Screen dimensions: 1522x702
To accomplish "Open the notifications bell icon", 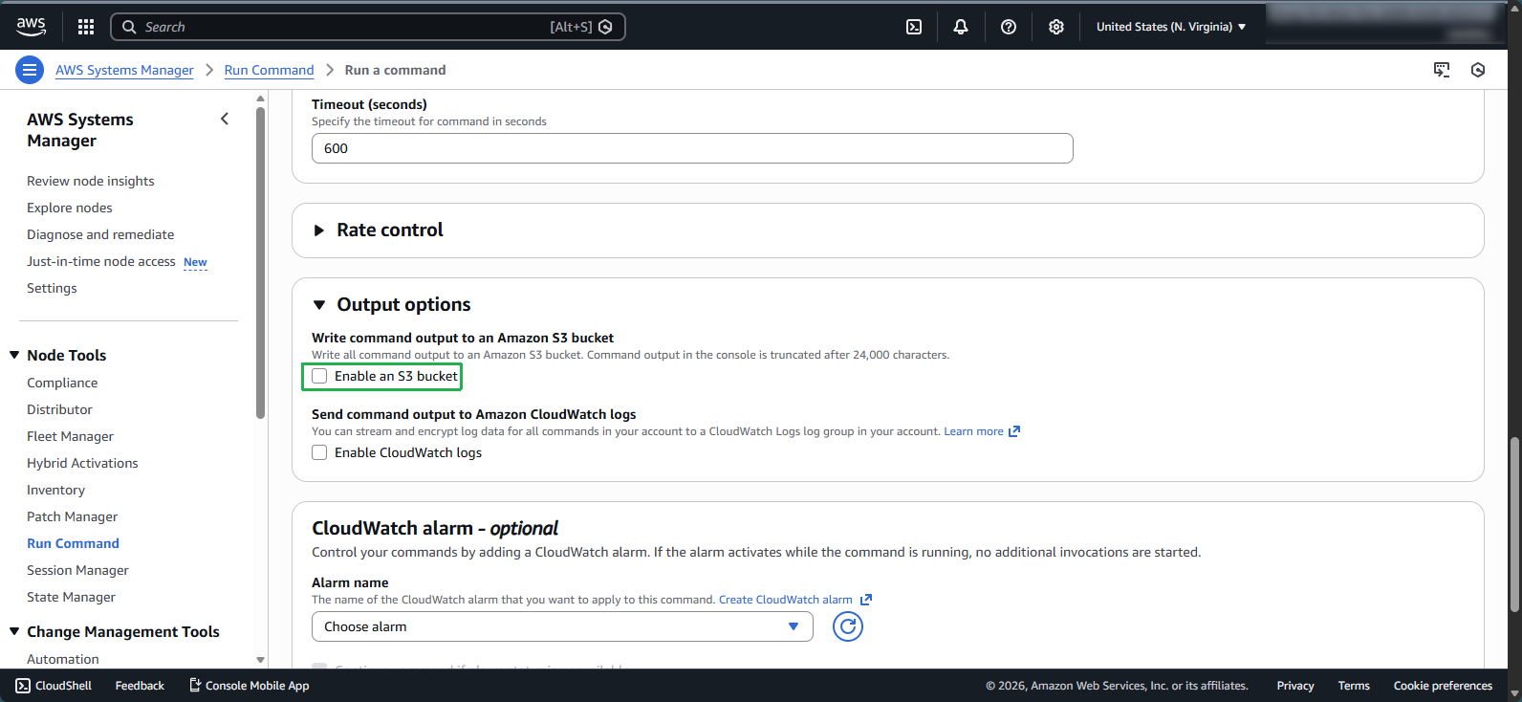I will click(x=961, y=27).
